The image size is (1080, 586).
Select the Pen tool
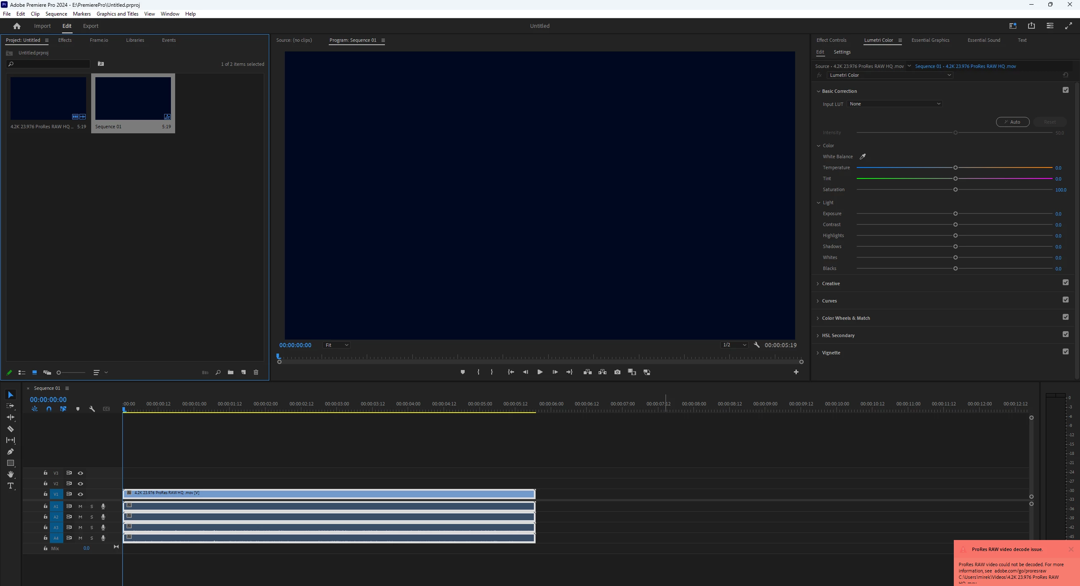coord(11,452)
